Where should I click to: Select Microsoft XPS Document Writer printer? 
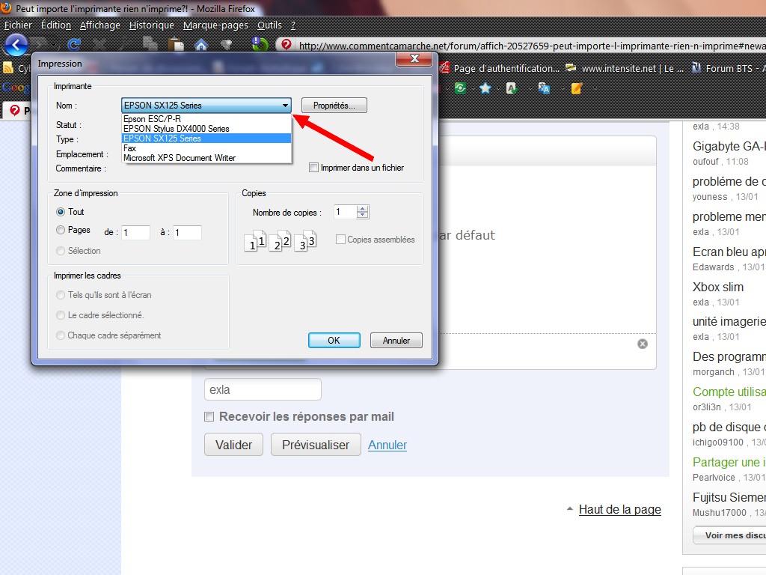pyautogui.click(x=180, y=158)
